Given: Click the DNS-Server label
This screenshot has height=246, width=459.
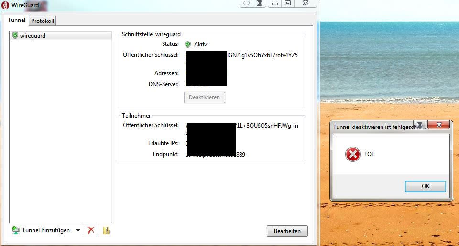Looking at the screenshot, I should click(x=164, y=84).
